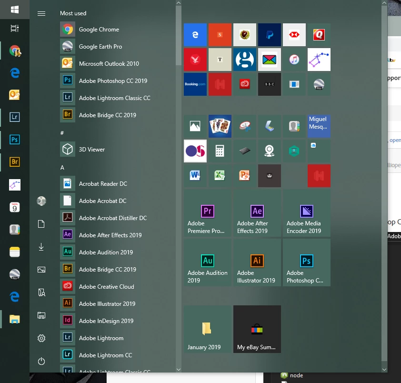Viewport: 401px width, 383px height.
Task: Launch PowerPoint from its tile
Action: tap(245, 176)
